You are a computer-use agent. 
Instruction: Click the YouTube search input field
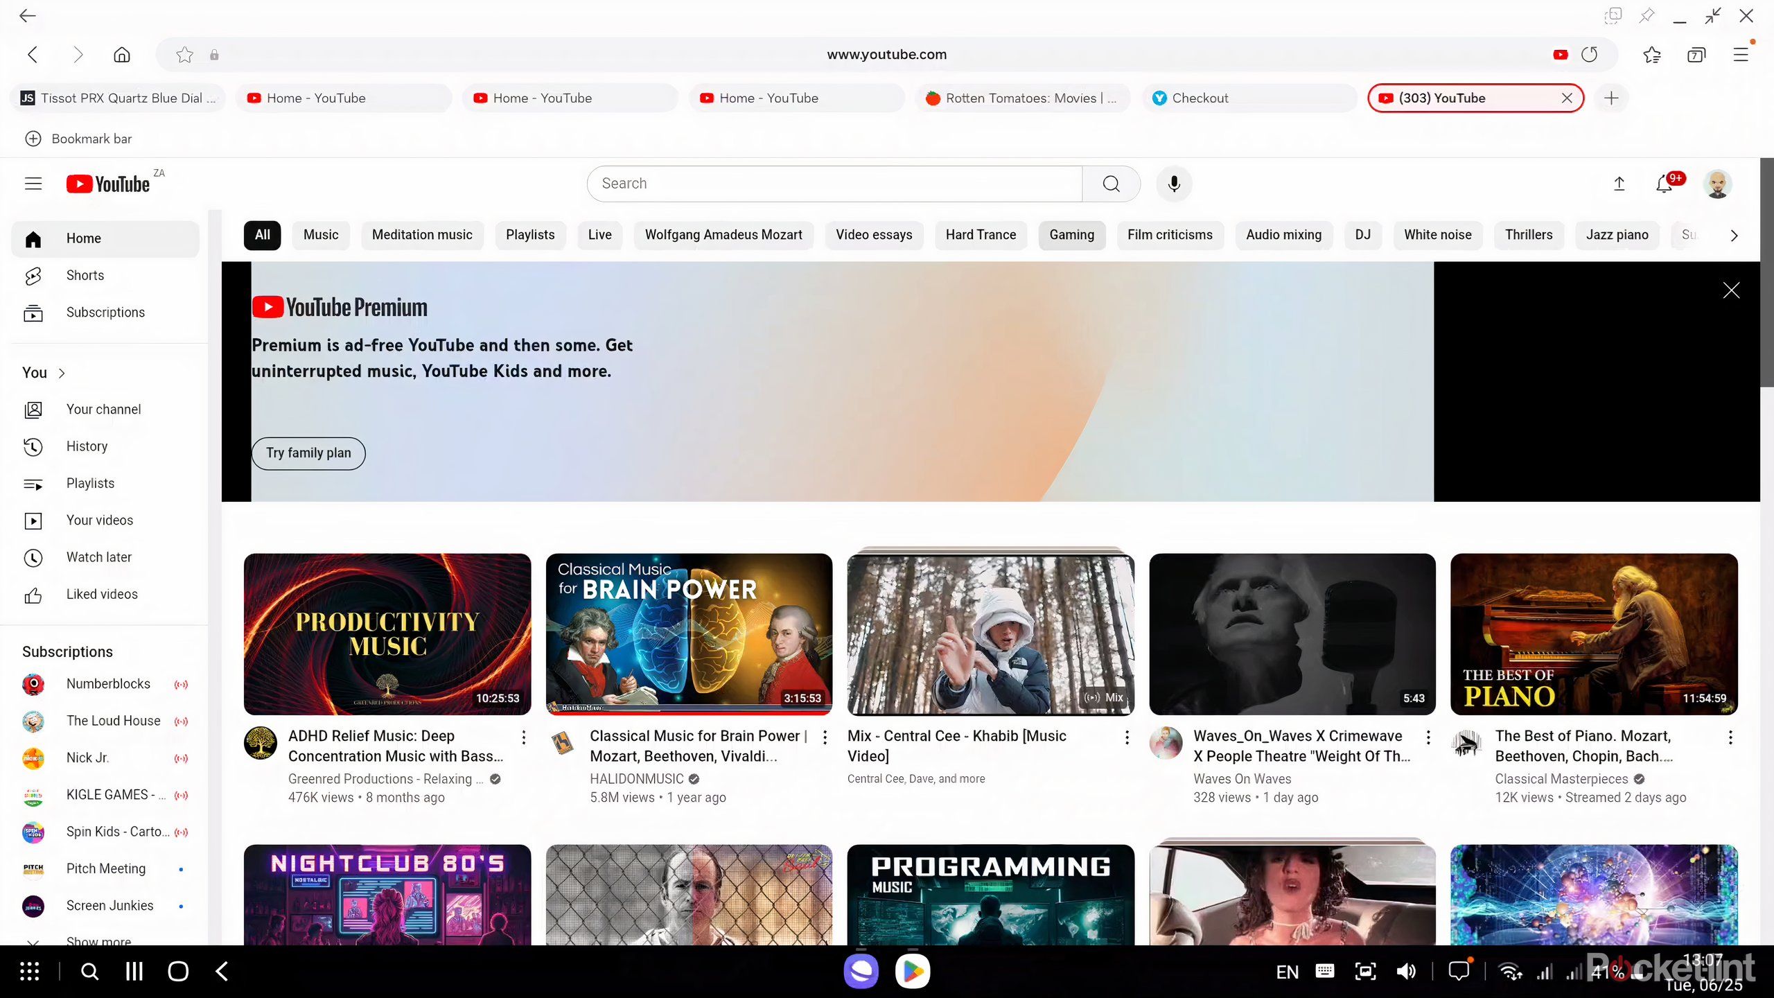(834, 184)
